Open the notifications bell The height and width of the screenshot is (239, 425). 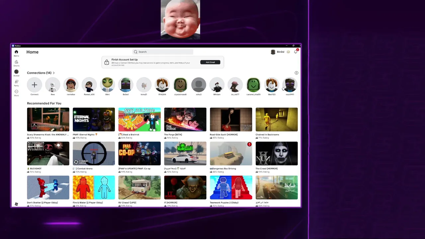pos(296,52)
